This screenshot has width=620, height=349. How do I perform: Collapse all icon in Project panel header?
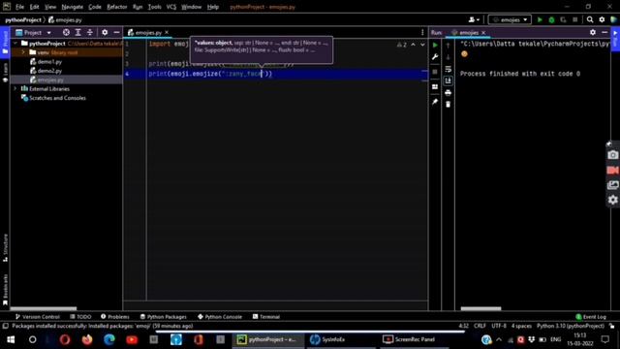pos(90,32)
